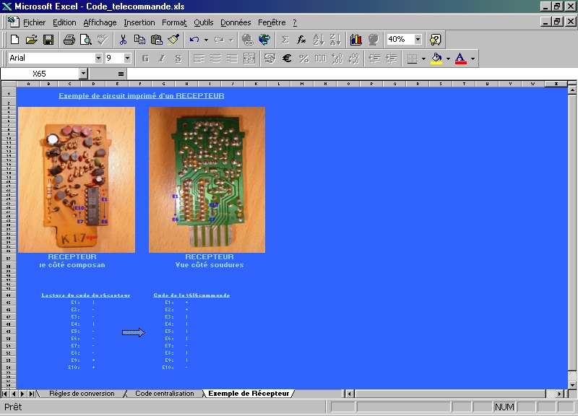Switch to Code centralisation sheet tab
This screenshot has width=578, height=416.
(x=164, y=394)
